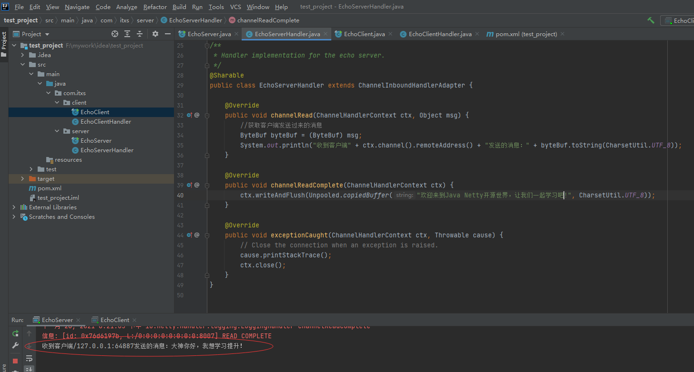Screen dimensions: 694x372
Task: Collapse the server package
Action: (57, 131)
